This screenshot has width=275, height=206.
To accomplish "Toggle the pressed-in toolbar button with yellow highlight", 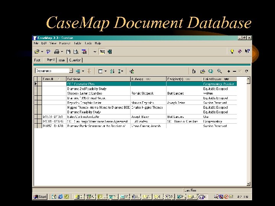I will (102, 51).
